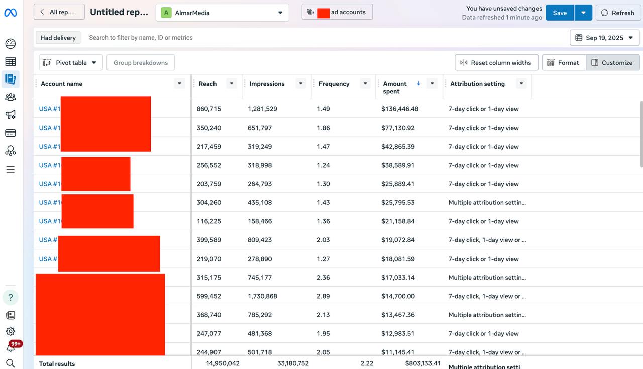Open the Audiences people icon
Viewport: 643px width, 369px height.
point(10,97)
